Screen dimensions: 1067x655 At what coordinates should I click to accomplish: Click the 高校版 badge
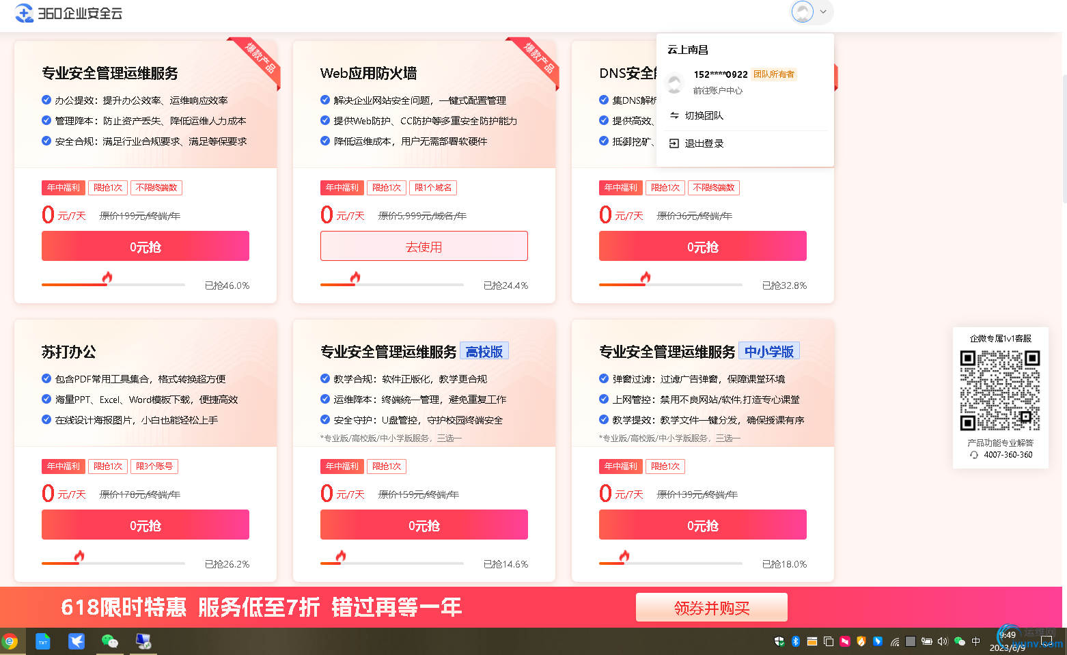point(484,351)
